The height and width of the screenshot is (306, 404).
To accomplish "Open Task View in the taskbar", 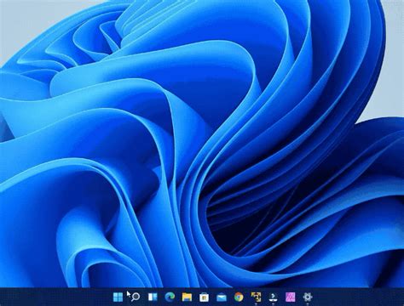I will [x=153, y=297].
